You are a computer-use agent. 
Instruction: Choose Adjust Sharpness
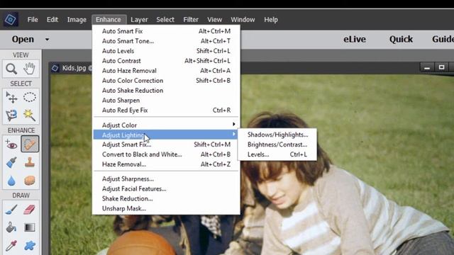click(166, 179)
